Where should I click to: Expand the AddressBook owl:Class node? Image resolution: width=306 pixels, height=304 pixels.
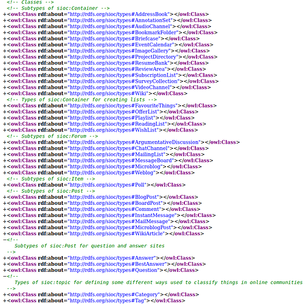click(x=5, y=15)
